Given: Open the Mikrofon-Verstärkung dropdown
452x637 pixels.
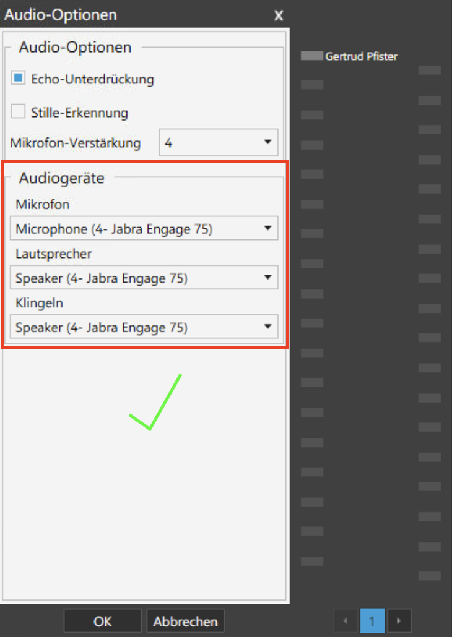Looking at the screenshot, I should click(x=218, y=143).
